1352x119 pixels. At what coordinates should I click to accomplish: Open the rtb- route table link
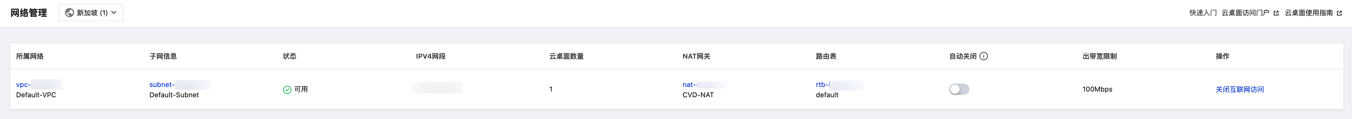pos(822,85)
